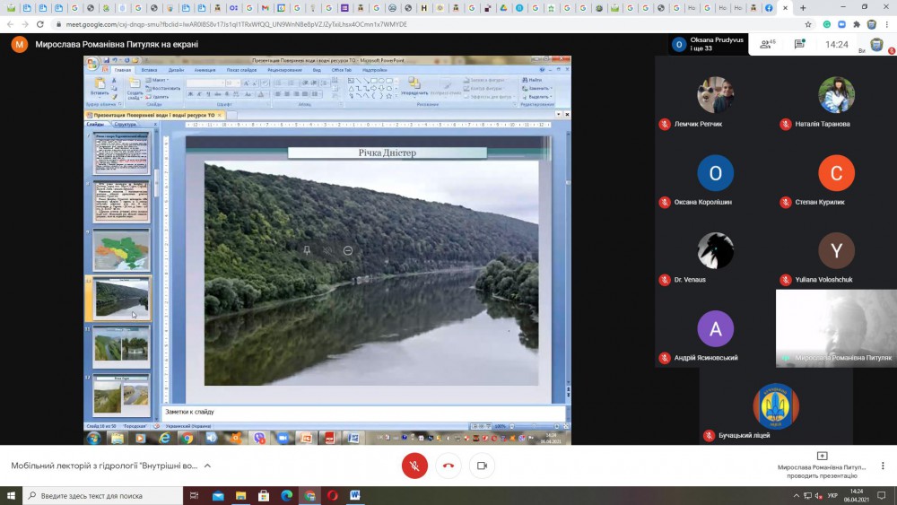Click Упорядочить arrange button
This screenshot has width=897, height=505.
414,87
